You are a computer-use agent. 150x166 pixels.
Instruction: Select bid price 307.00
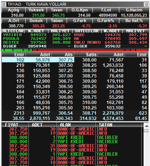click(66, 76)
